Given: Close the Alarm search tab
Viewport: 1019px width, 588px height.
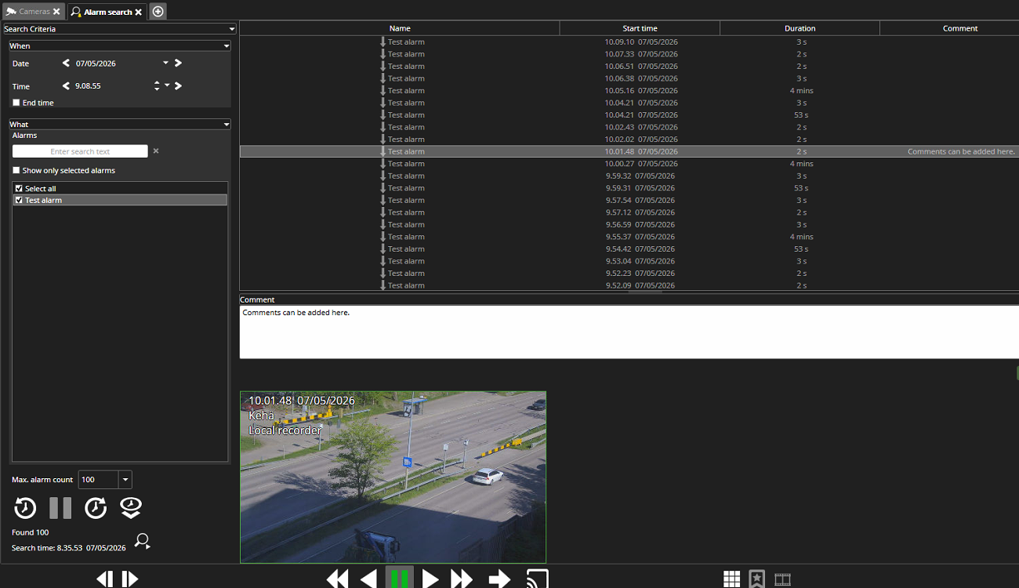Looking at the screenshot, I should [139, 12].
